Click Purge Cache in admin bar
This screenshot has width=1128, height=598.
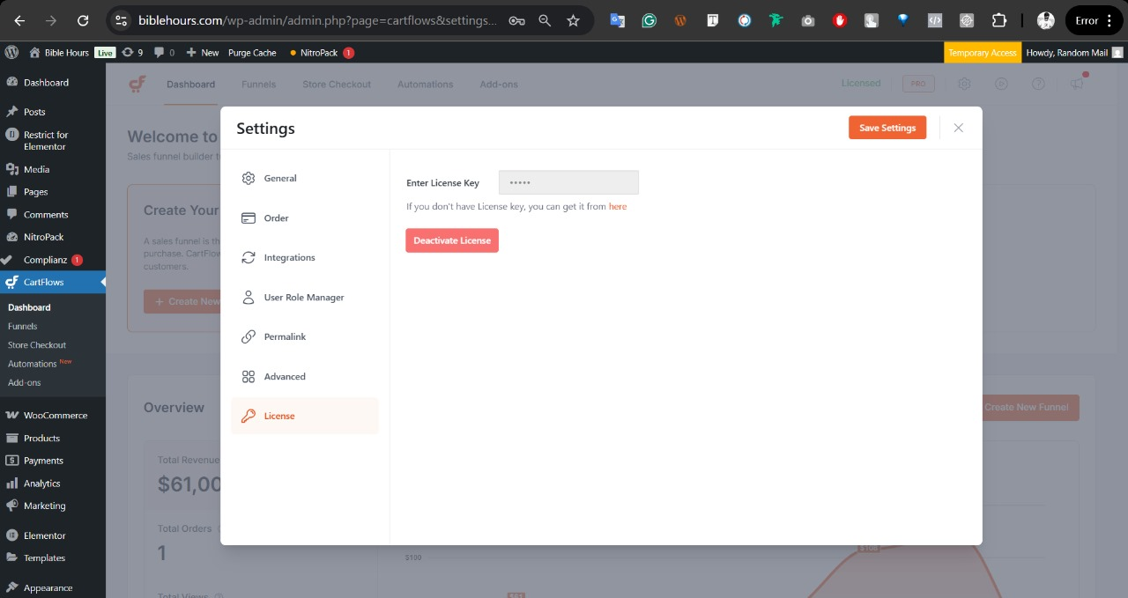[252, 53]
